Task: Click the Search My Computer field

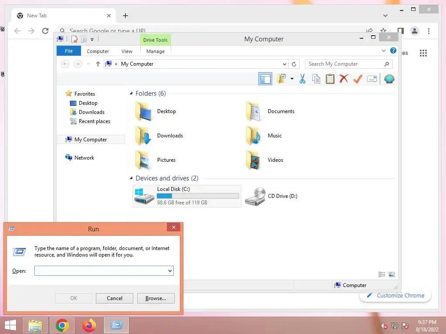Action: pos(348,64)
